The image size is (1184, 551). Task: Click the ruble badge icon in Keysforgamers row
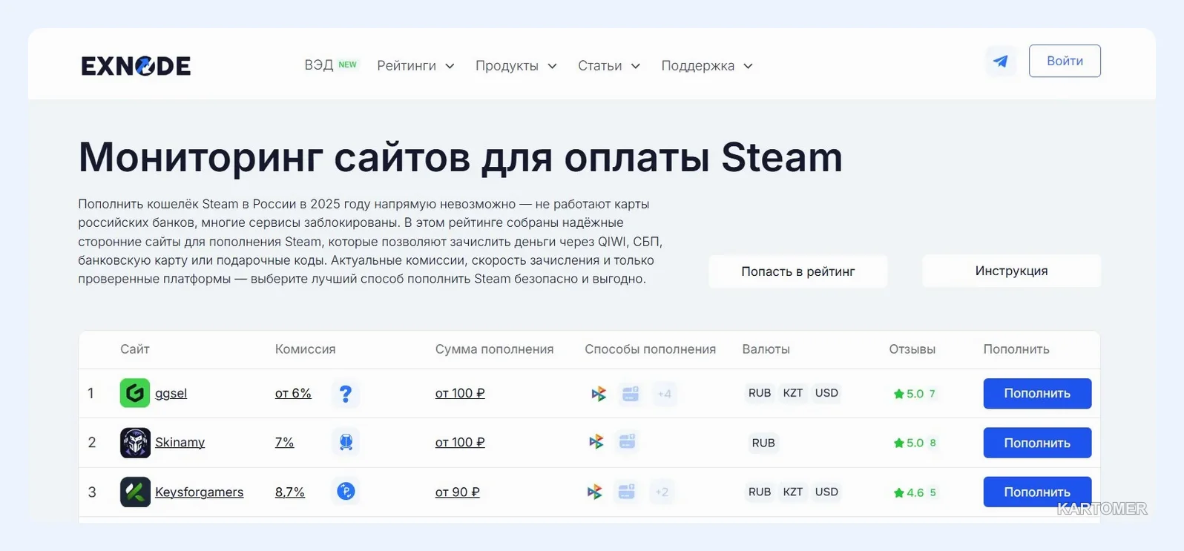coord(346,491)
